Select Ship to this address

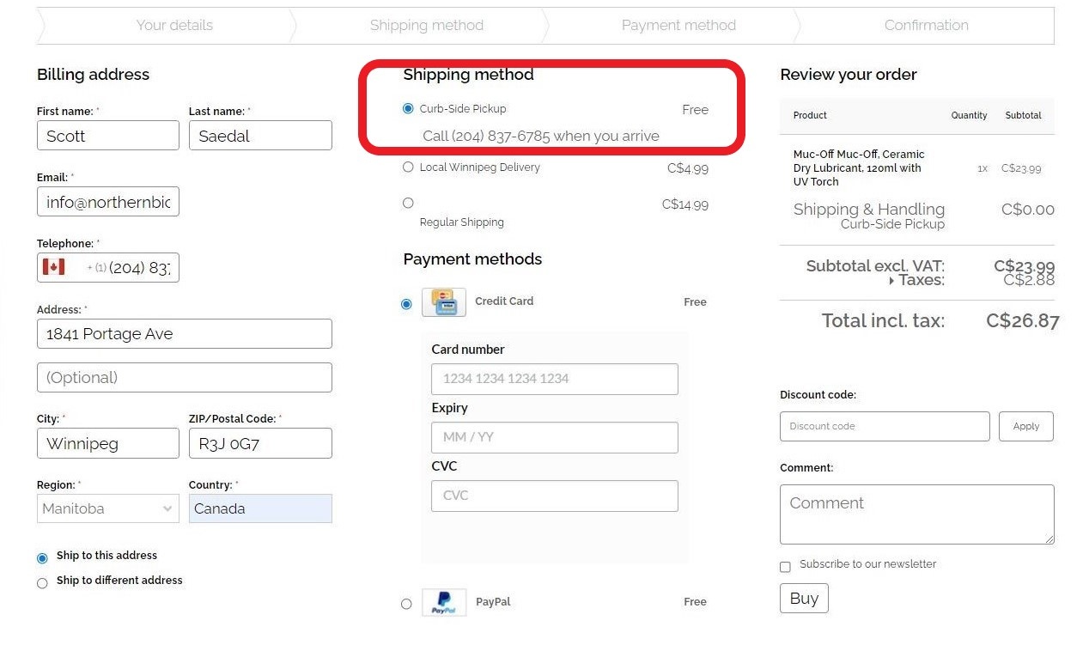(42, 558)
